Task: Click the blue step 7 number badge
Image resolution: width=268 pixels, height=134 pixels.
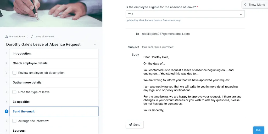Action: [7, 111]
